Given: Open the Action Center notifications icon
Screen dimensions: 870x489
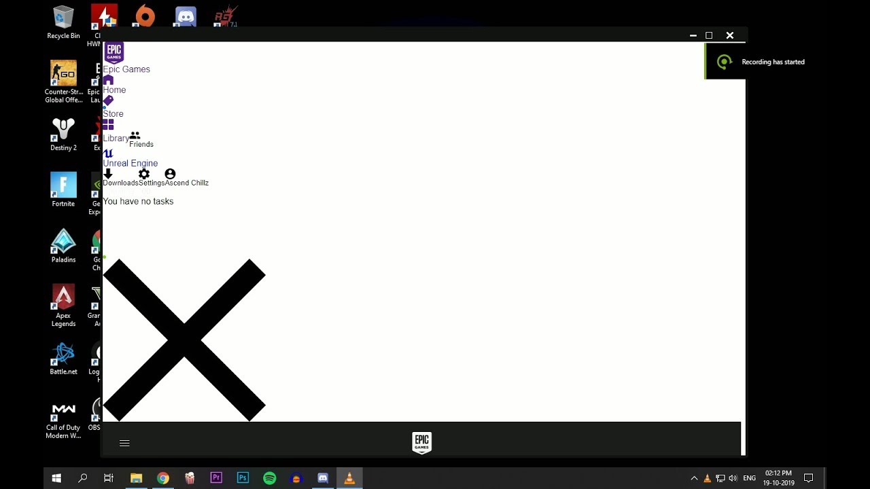Looking at the screenshot, I should [x=809, y=478].
